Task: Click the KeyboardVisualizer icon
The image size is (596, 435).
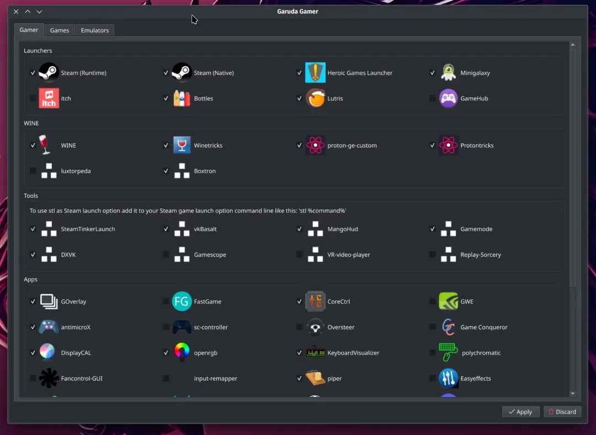Action: 315,353
